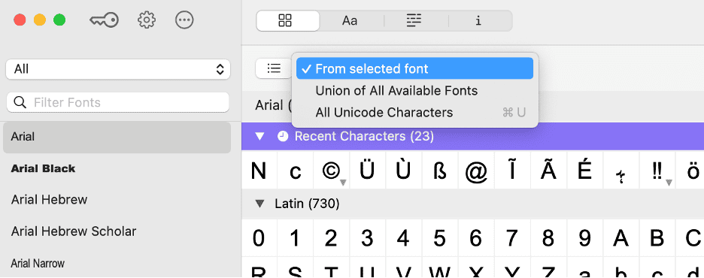
Task: Click the green fullscreen window button
Action: click(x=59, y=20)
